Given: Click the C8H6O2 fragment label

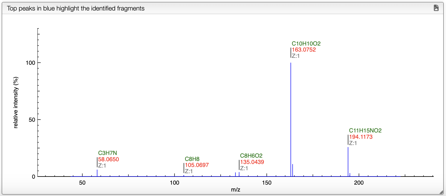Looking at the screenshot, I should [251, 156].
